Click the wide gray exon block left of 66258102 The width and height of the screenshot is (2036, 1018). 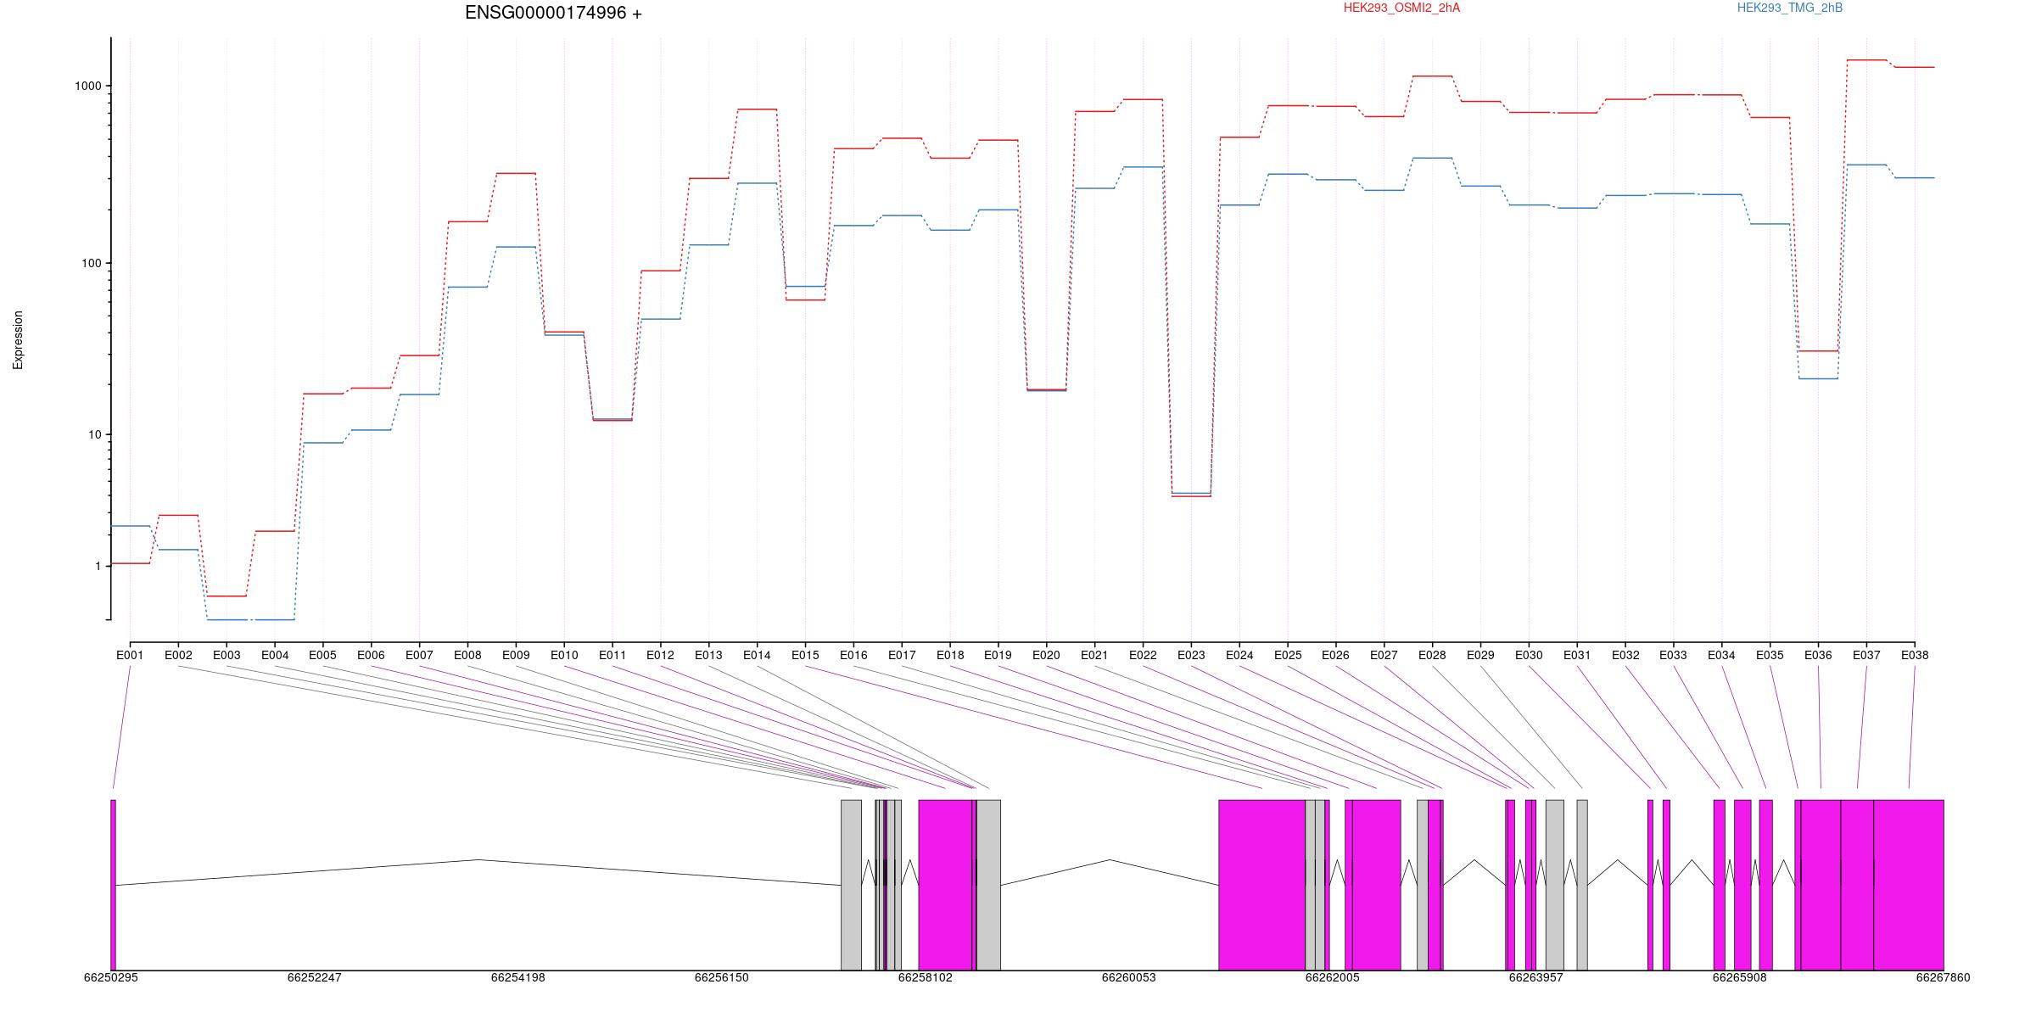[x=851, y=885]
